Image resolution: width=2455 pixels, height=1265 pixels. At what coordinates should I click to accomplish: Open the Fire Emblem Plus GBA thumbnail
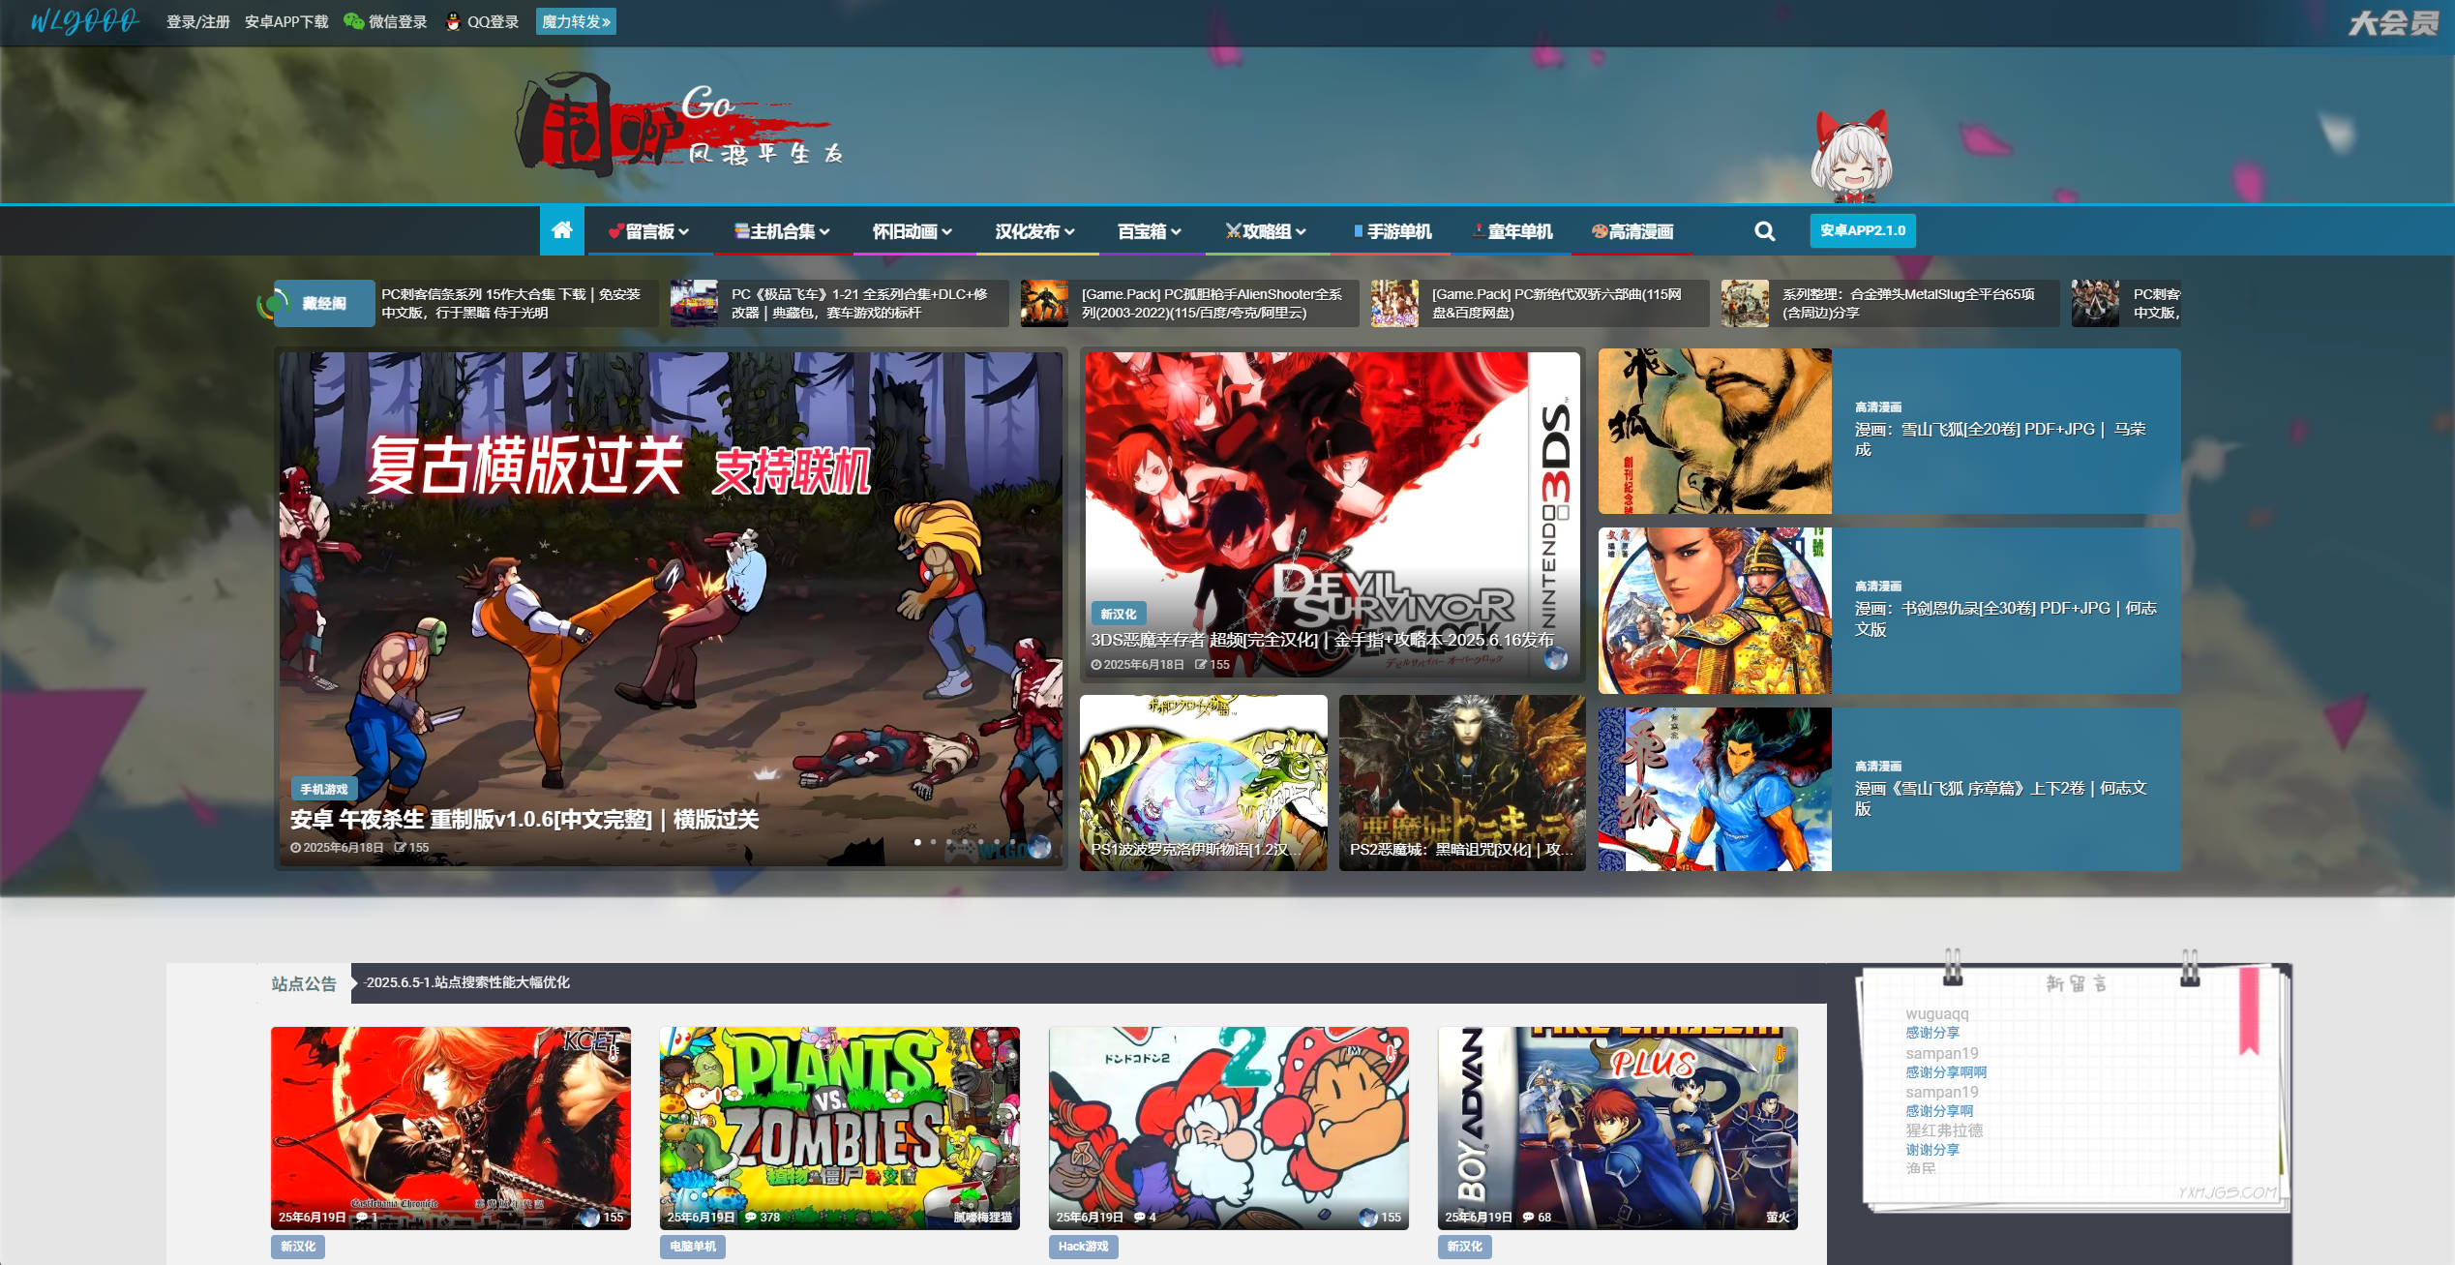[x=1618, y=1129]
